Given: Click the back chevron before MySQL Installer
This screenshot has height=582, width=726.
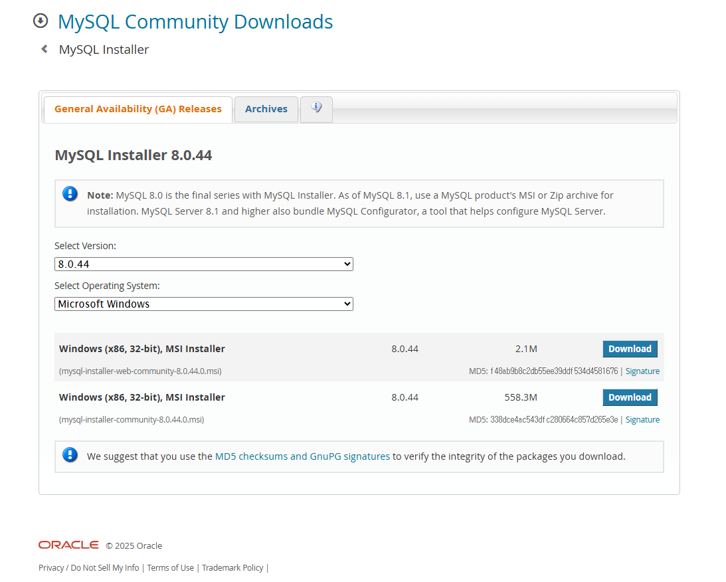Looking at the screenshot, I should [45, 49].
